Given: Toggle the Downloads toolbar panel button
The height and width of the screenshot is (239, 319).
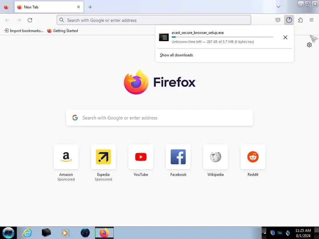Looking at the screenshot, I should (289, 20).
